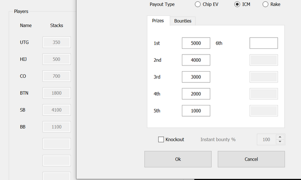
Task: Click the UTG stack field
Action: [x=56, y=42]
